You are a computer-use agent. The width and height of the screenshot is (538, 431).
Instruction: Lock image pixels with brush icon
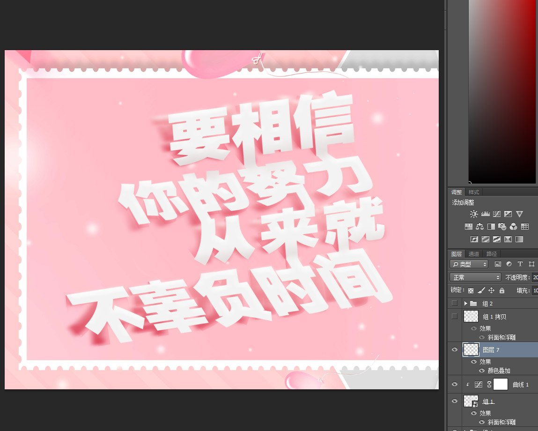(x=481, y=290)
